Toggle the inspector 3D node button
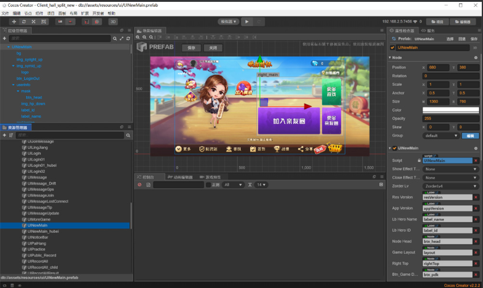483x288 pixels. coord(474,48)
